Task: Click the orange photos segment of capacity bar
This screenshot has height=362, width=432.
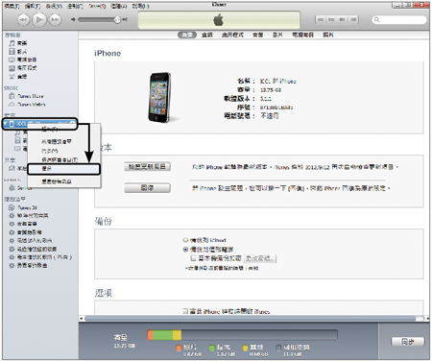Action: tap(150, 335)
